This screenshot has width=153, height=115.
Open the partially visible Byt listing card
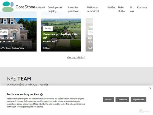[x=89, y=35]
